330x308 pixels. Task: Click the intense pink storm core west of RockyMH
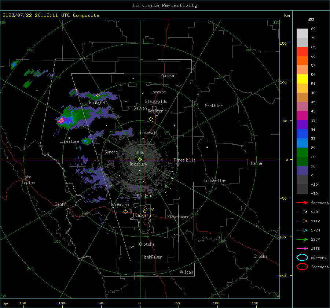pyautogui.click(x=61, y=120)
